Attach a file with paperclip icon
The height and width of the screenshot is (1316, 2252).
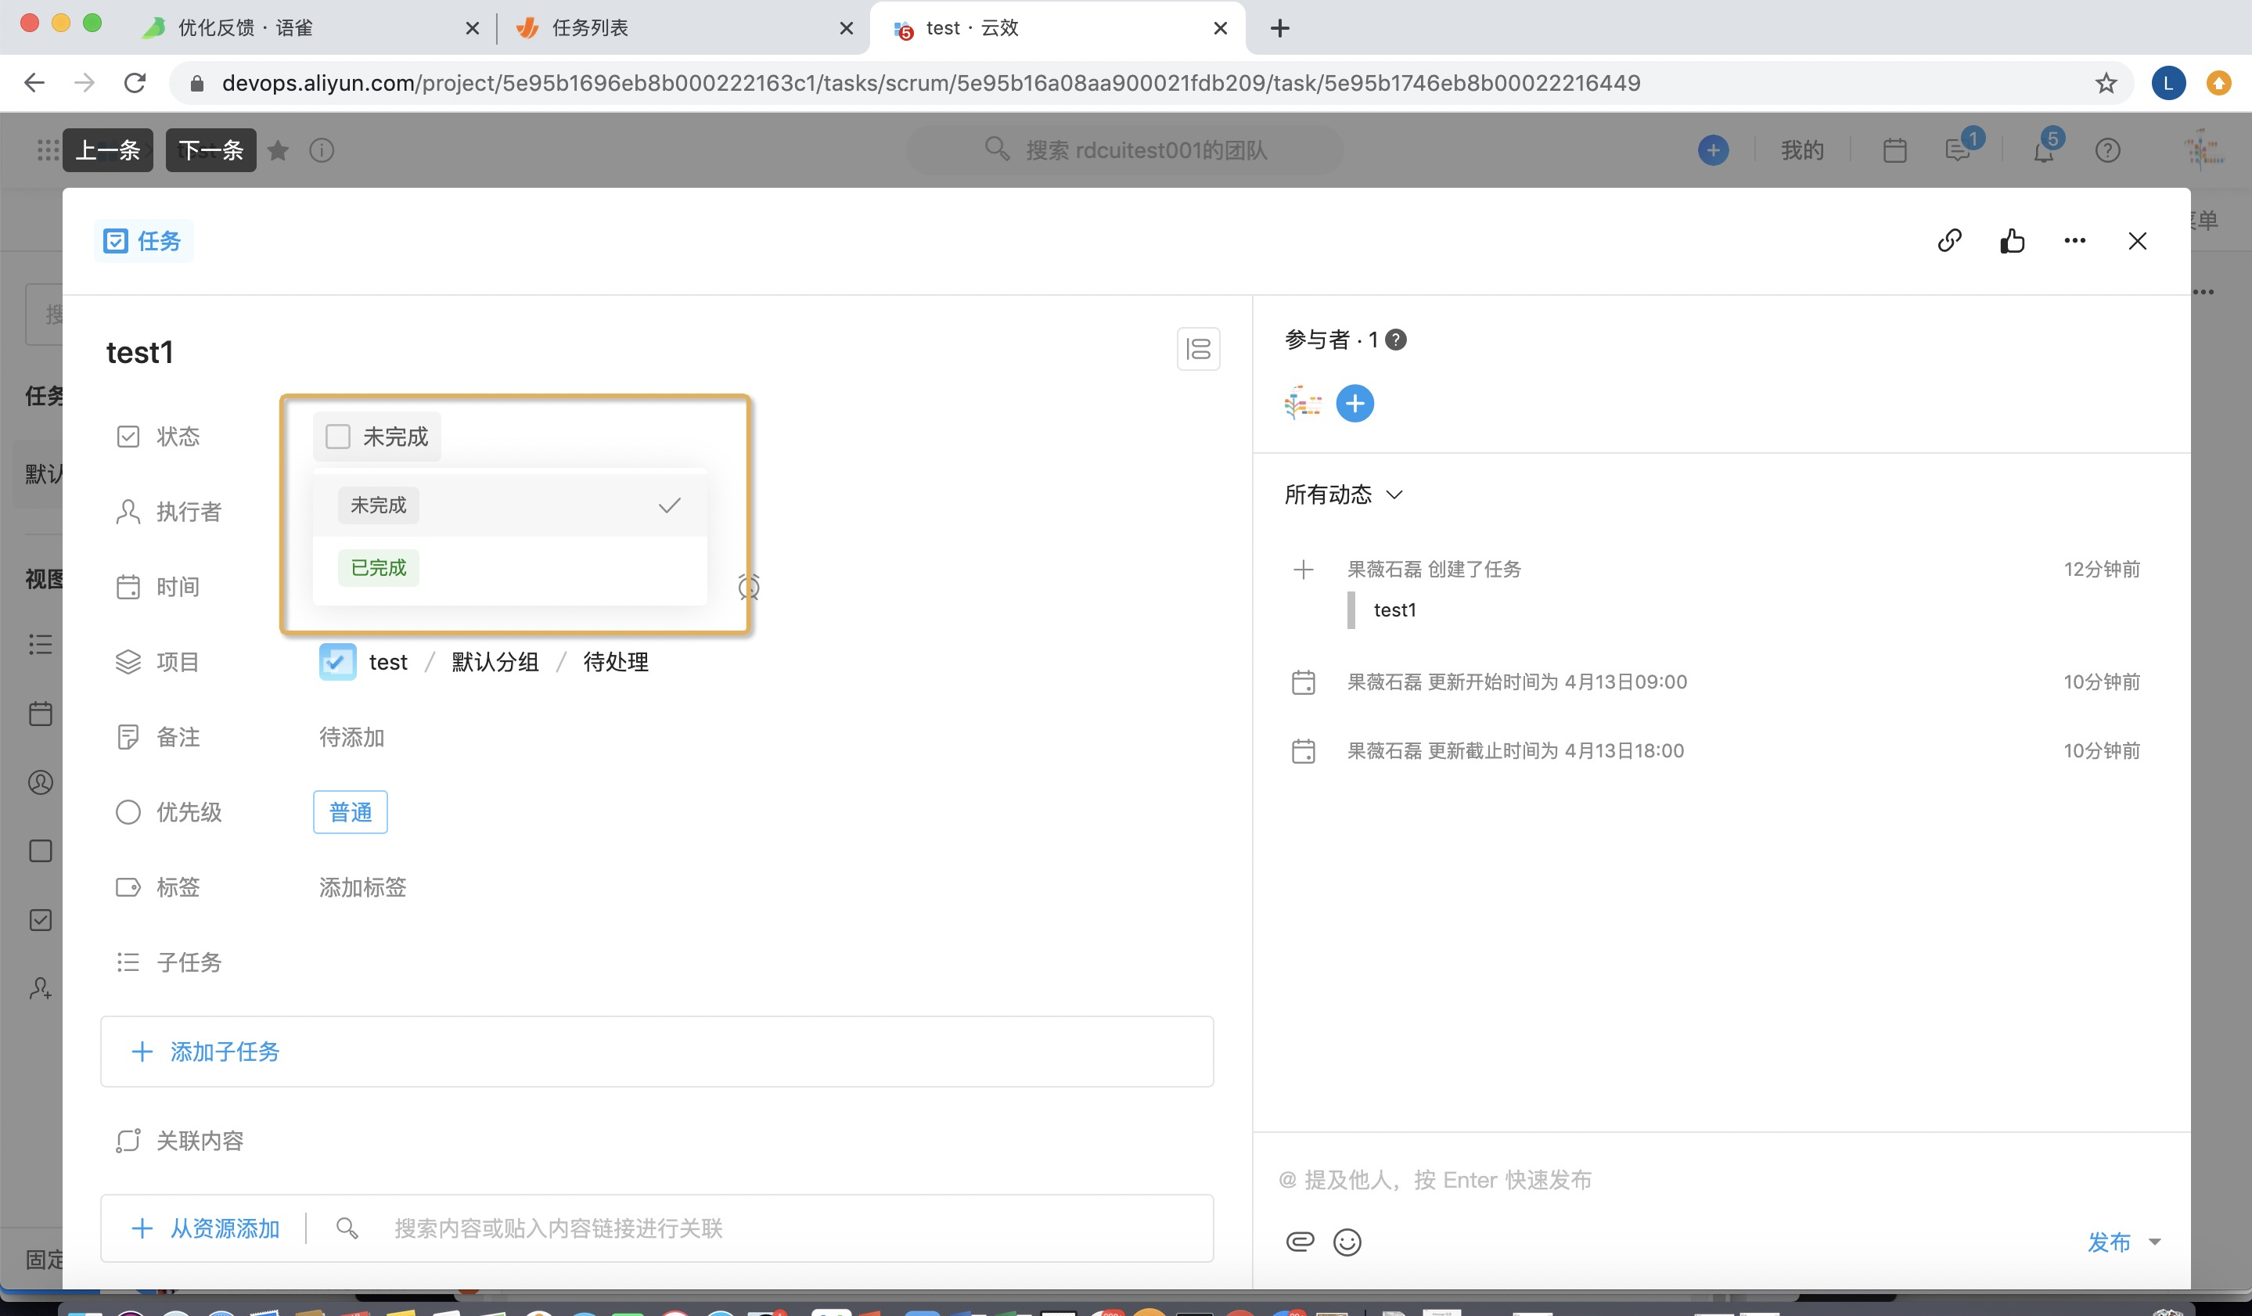1300,1241
